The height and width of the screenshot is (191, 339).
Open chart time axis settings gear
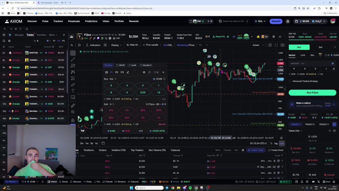(x=281, y=138)
